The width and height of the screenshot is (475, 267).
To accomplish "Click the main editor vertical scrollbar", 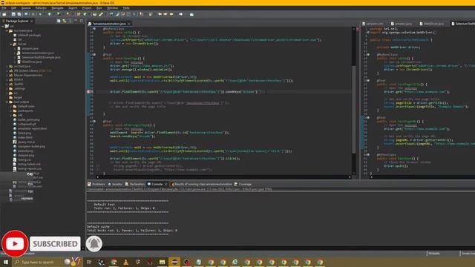I will point(353,109).
